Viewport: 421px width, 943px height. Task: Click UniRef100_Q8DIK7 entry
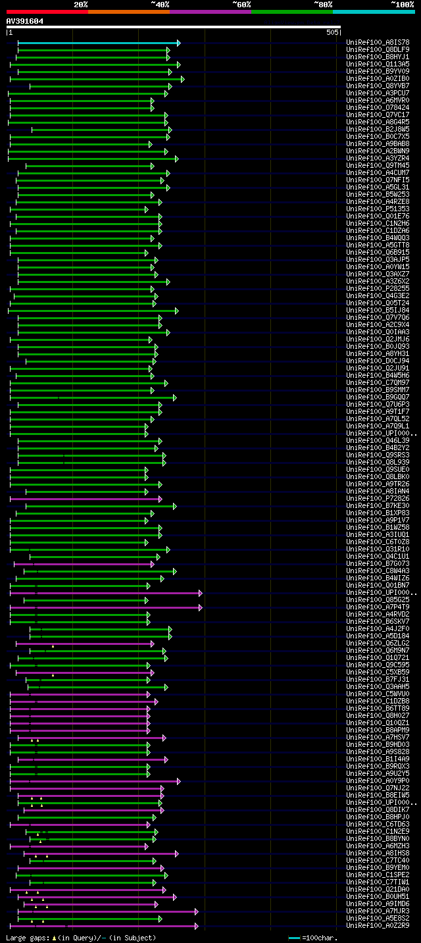click(378, 810)
